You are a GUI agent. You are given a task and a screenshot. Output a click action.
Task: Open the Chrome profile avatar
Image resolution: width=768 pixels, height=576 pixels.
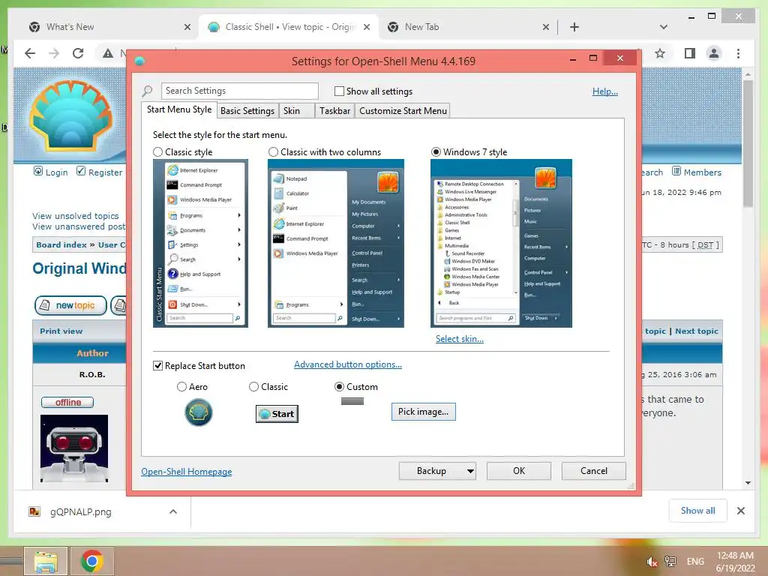click(x=714, y=53)
